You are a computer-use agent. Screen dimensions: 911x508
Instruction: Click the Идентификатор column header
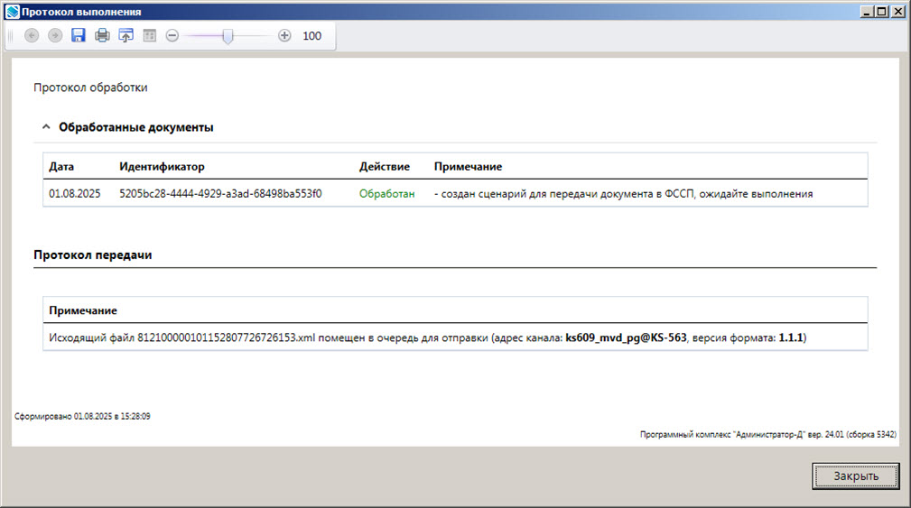tap(162, 167)
